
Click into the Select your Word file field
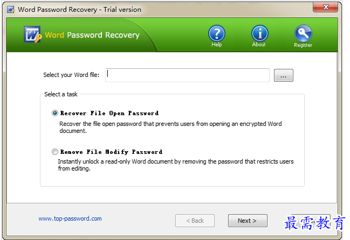tap(187, 75)
